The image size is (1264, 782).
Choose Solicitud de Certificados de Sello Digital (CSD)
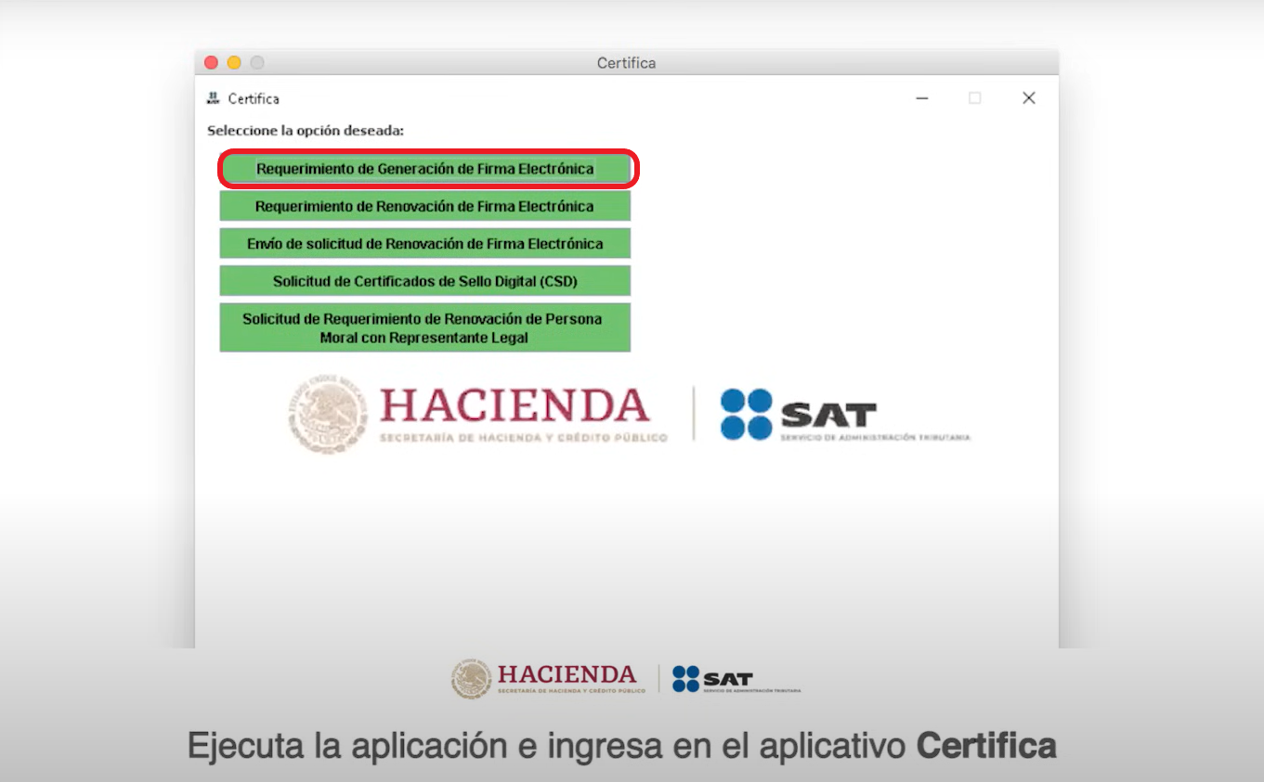click(425, 281)
